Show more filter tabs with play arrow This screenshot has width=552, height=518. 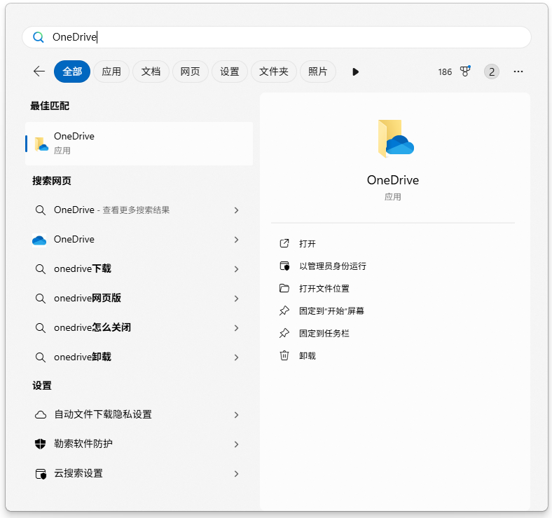point(355,72)
